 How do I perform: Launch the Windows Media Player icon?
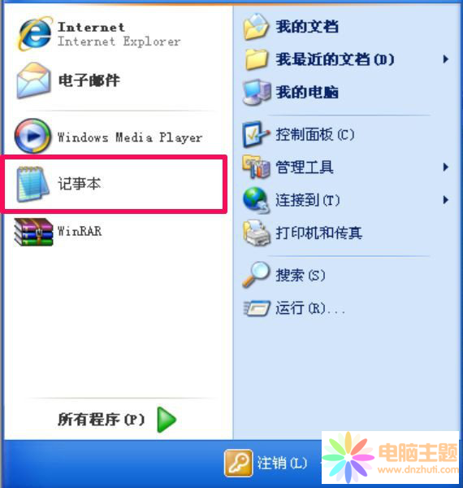click(x=32, y=136)
